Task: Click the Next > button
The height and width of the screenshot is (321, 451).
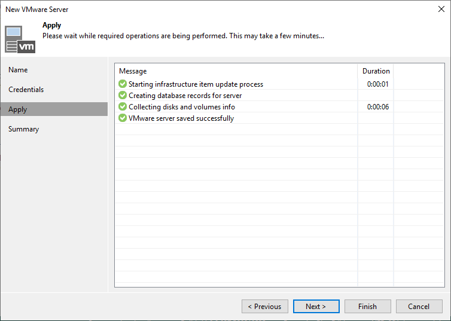Action: point(316,306)
